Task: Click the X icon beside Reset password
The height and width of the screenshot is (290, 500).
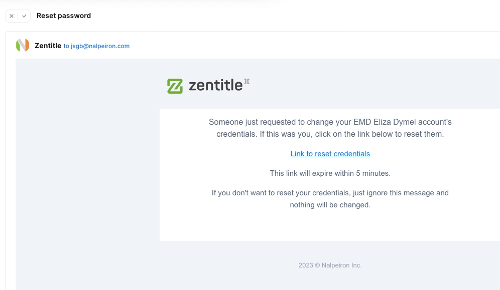Action: coord(12,16)
